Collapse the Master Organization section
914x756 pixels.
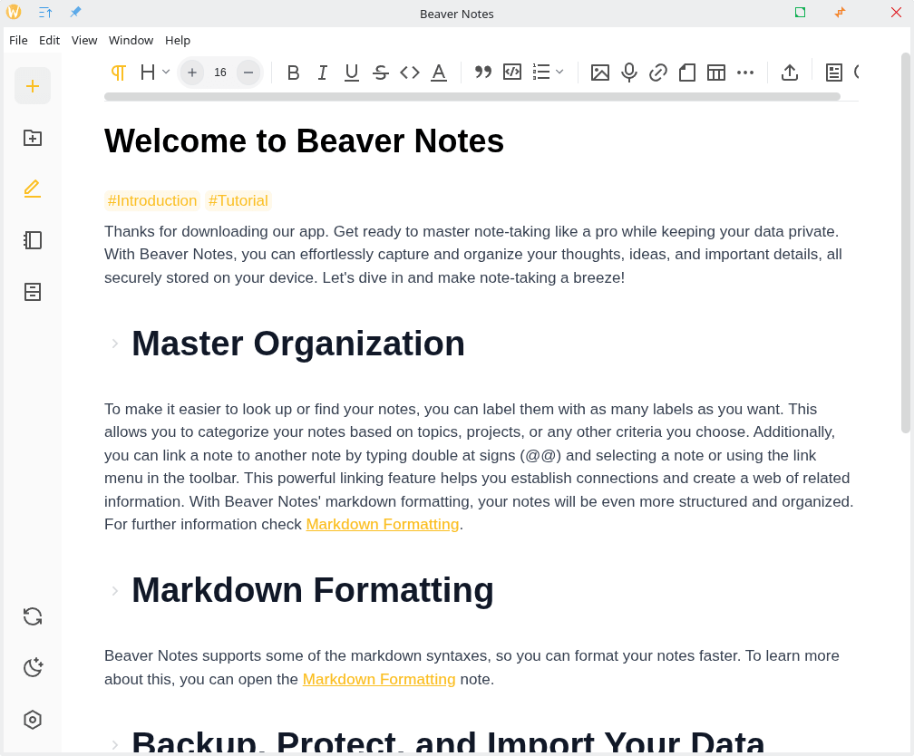tap(115, 344)
